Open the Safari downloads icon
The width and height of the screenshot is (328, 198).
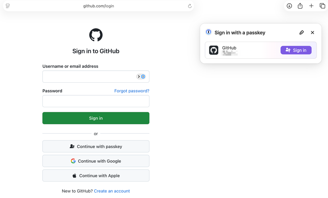[289, 6]
